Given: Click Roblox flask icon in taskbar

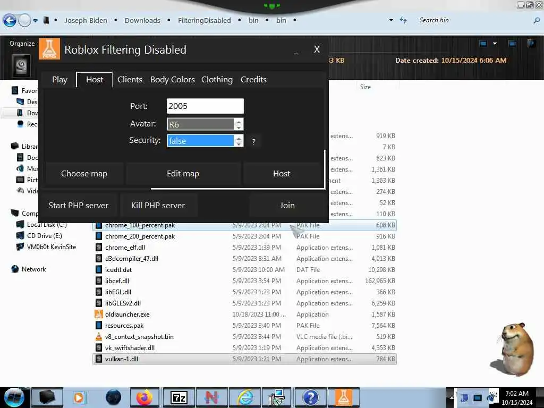Looking at the screenshot, I should click(x=344, y=397).
